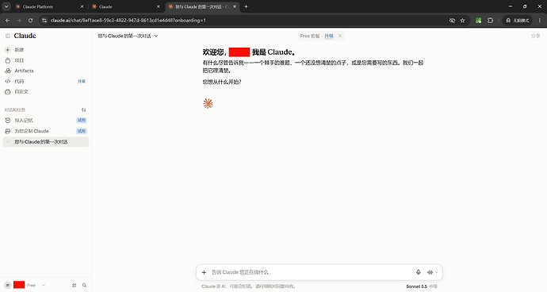Focus the 告诉 Claude message input
The image size is (547, 292).
coord(311,272)
